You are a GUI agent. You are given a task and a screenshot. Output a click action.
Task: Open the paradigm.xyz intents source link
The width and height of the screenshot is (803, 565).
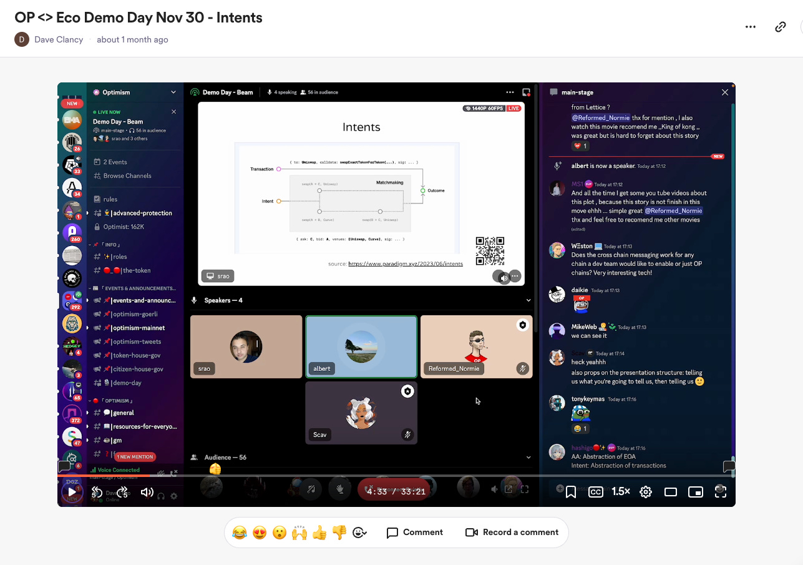click(x=406, y=264)
